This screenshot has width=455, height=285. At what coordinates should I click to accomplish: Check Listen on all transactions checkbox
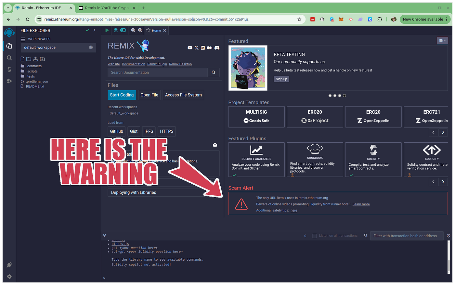tap(315, 236)
